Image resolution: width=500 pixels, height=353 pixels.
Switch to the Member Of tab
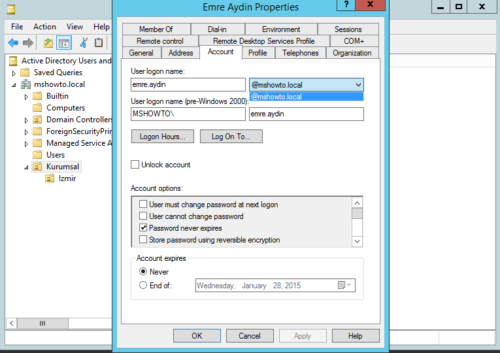(156, 29)
